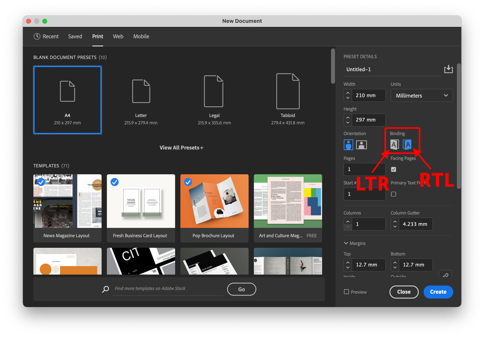
Task: Click the Recent clock icon
Action: (x=37, y=36)
